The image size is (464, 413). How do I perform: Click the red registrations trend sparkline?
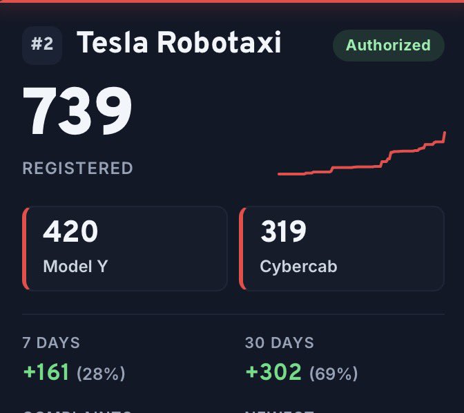pyautogui.click(x=362, y=154)
